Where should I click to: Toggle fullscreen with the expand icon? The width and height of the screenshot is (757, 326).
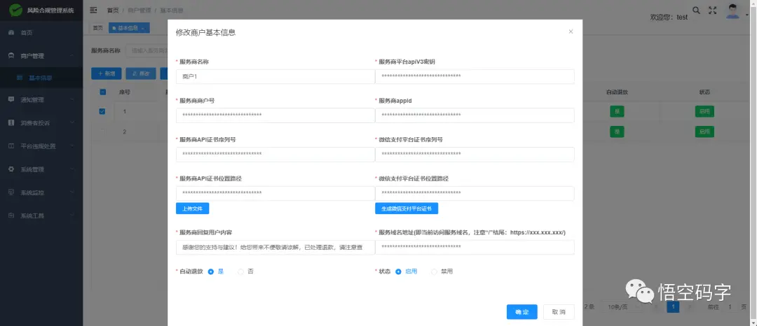click(712, 10)
